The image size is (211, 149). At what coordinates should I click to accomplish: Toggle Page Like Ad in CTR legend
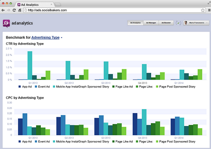(x=122, y=87)
